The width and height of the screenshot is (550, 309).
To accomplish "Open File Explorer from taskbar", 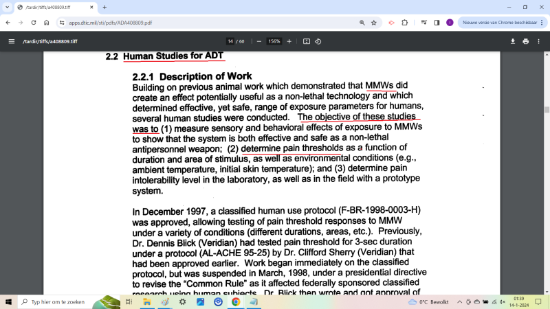I will coord(147,301).
